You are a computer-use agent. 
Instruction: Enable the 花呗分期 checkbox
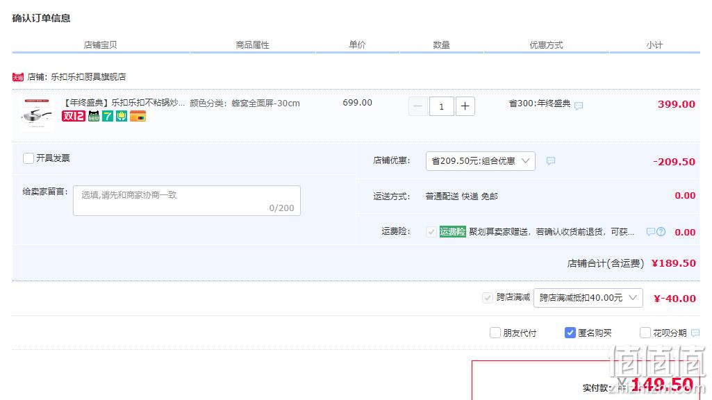(x=645, y=333)
